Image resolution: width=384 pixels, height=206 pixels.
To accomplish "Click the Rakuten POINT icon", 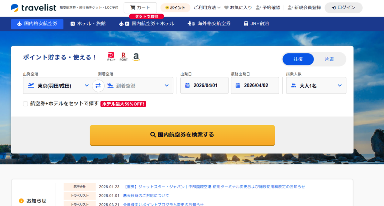I will coord(123,57).
